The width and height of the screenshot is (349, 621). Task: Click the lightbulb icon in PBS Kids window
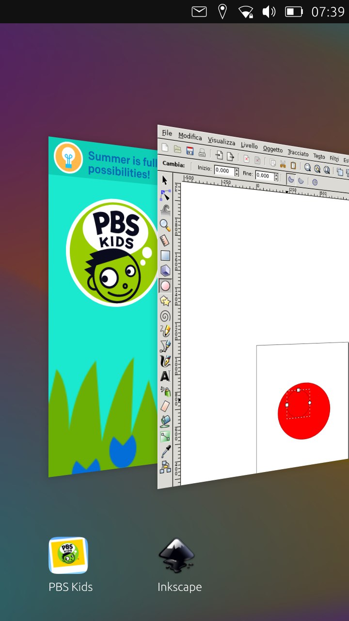[x=68, y=157]
